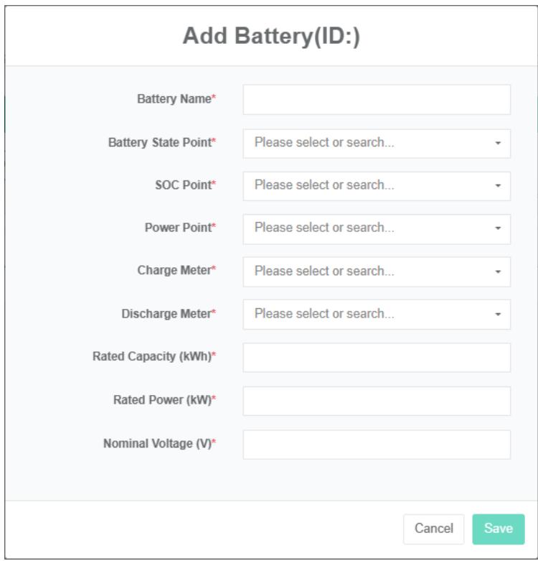
Task: Select the Nominal Voltage (V) text box
Action: tap(377, 444)
